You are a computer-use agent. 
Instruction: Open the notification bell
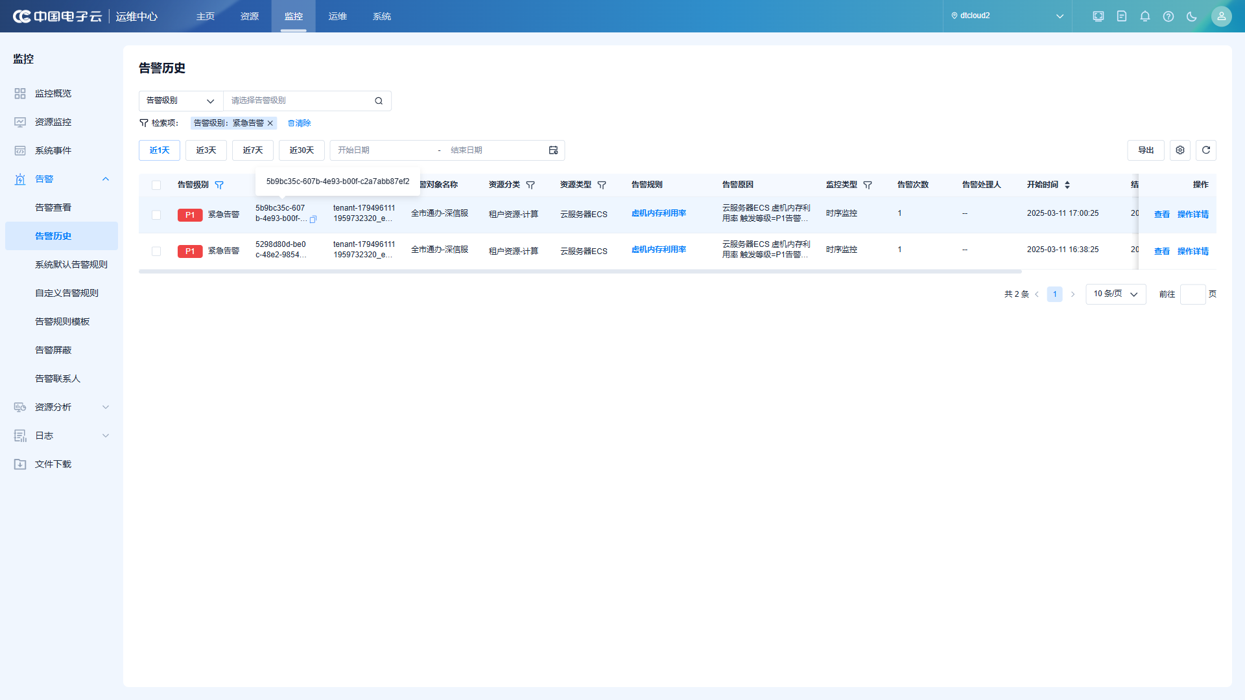click(1144, 16)
